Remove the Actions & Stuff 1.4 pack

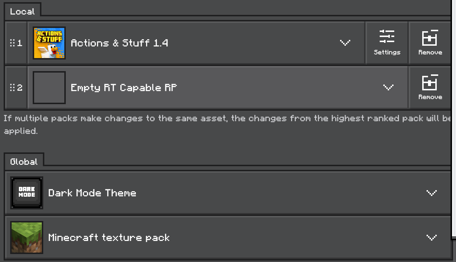430,43
